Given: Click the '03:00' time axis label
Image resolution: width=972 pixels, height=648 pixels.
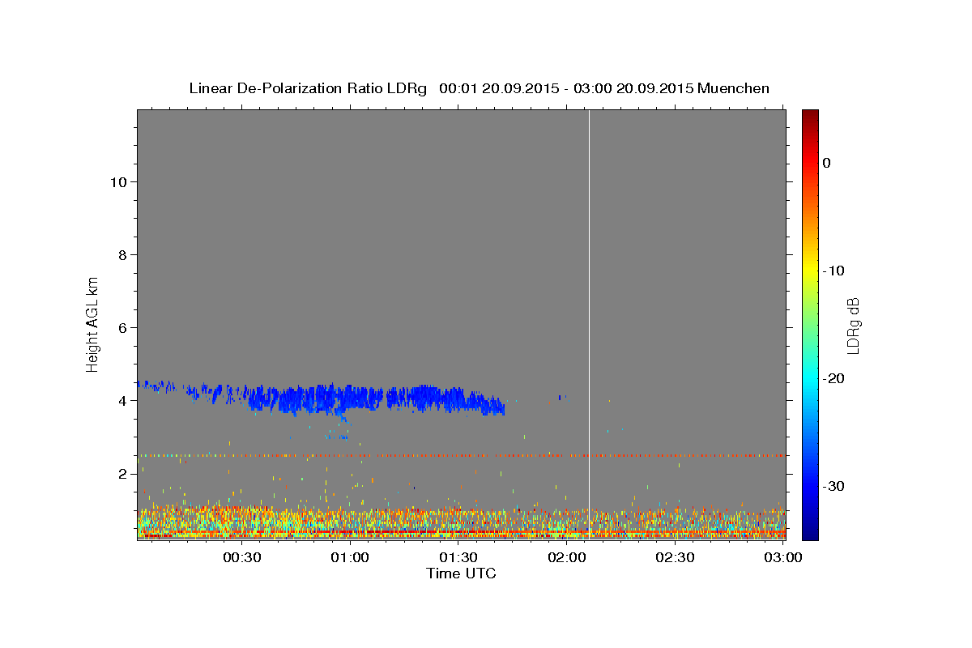Looking at the screenshot, I should click(x=783, y=558).
